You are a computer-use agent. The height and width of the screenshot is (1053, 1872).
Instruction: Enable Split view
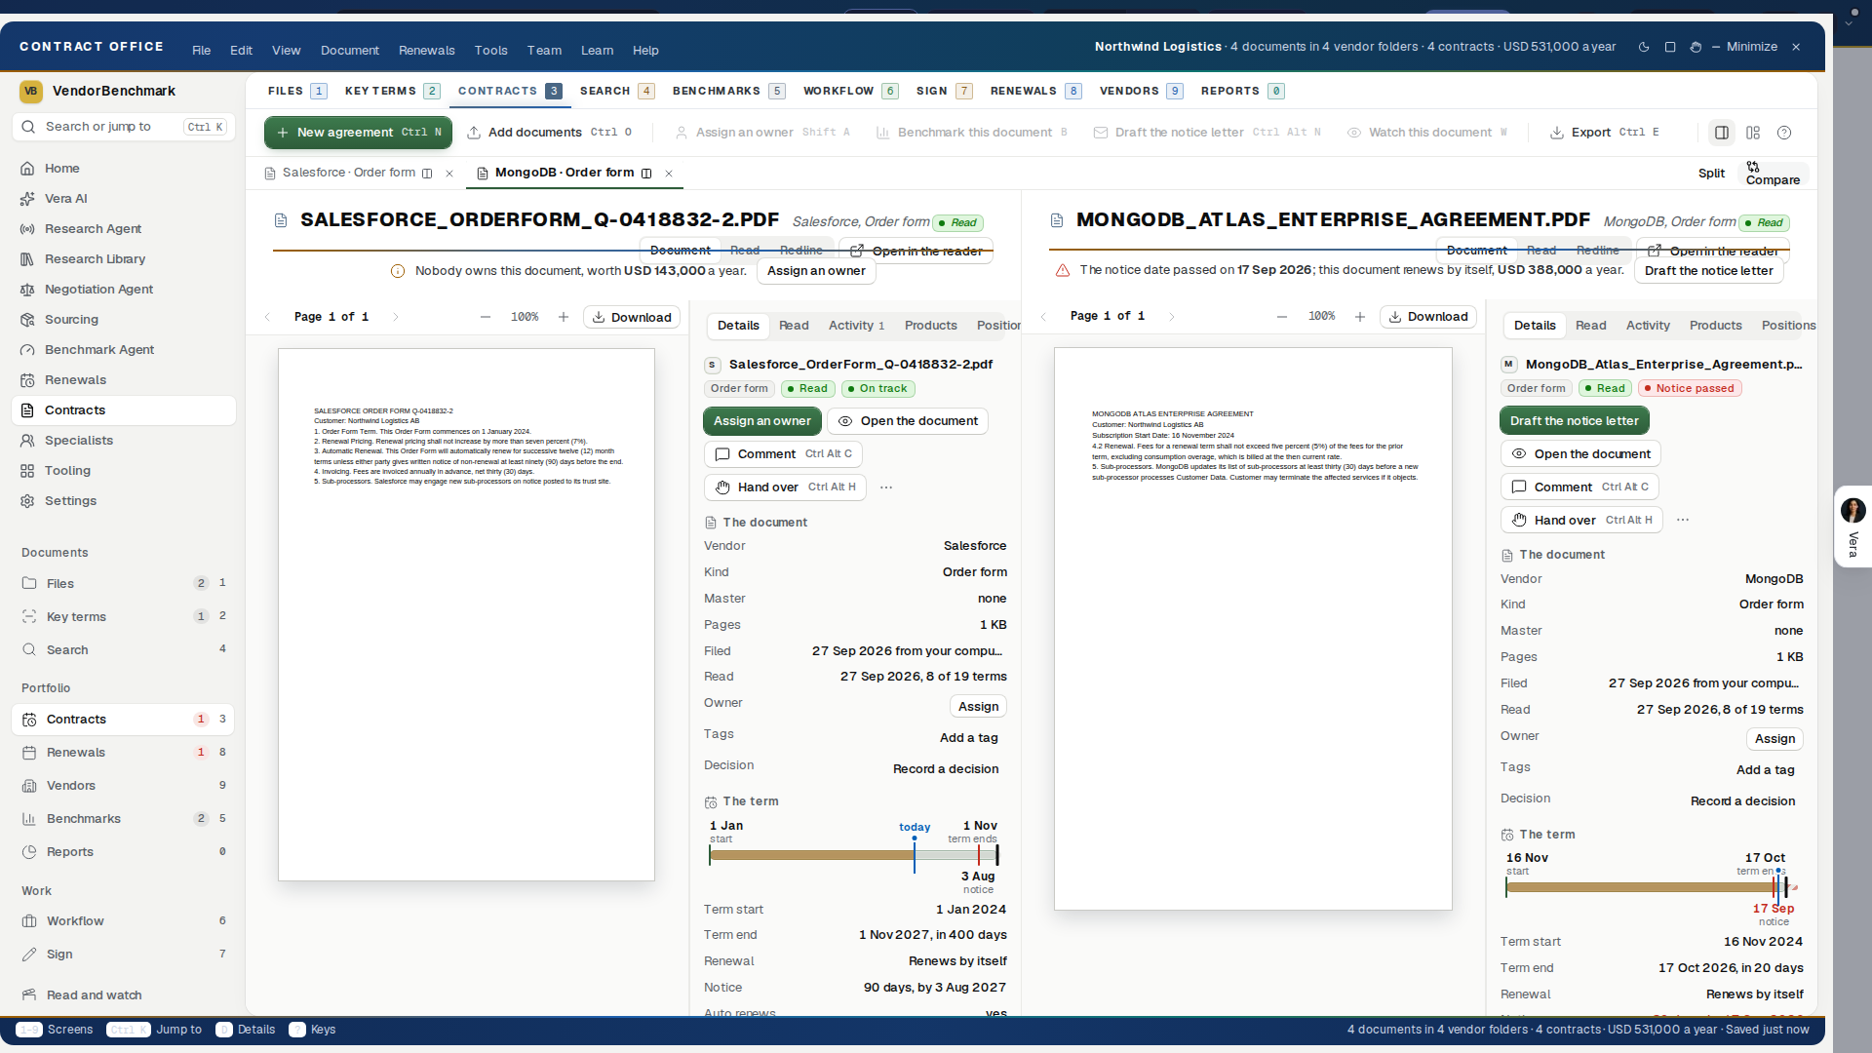1711,174
